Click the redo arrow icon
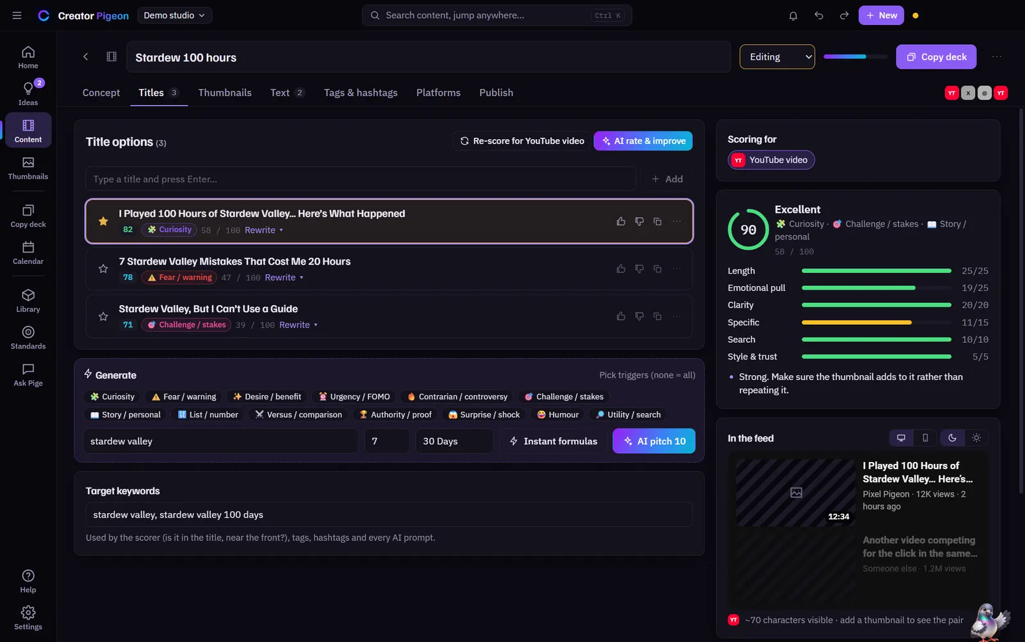This screenshot has width=1025, height=642. click(x=844, y=15)
